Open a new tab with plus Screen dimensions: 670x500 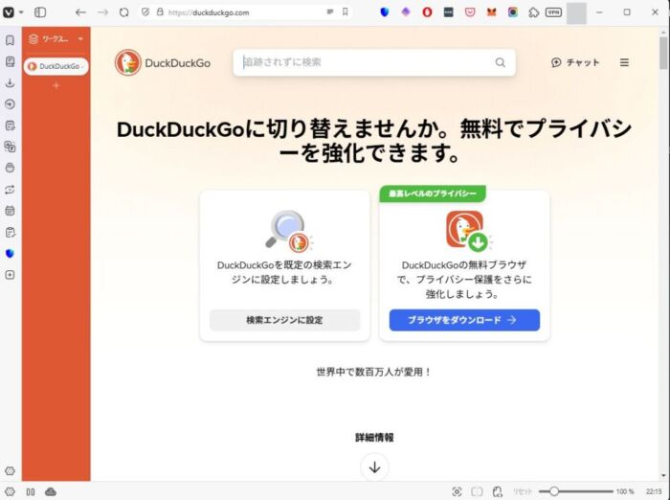(x=56, y=85)
